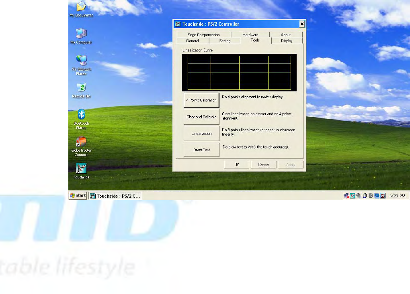Image resolution: width=410 pixels, height=294 pixels.
Task: Click the 'Linearization Curve' label
Action: 198,50
